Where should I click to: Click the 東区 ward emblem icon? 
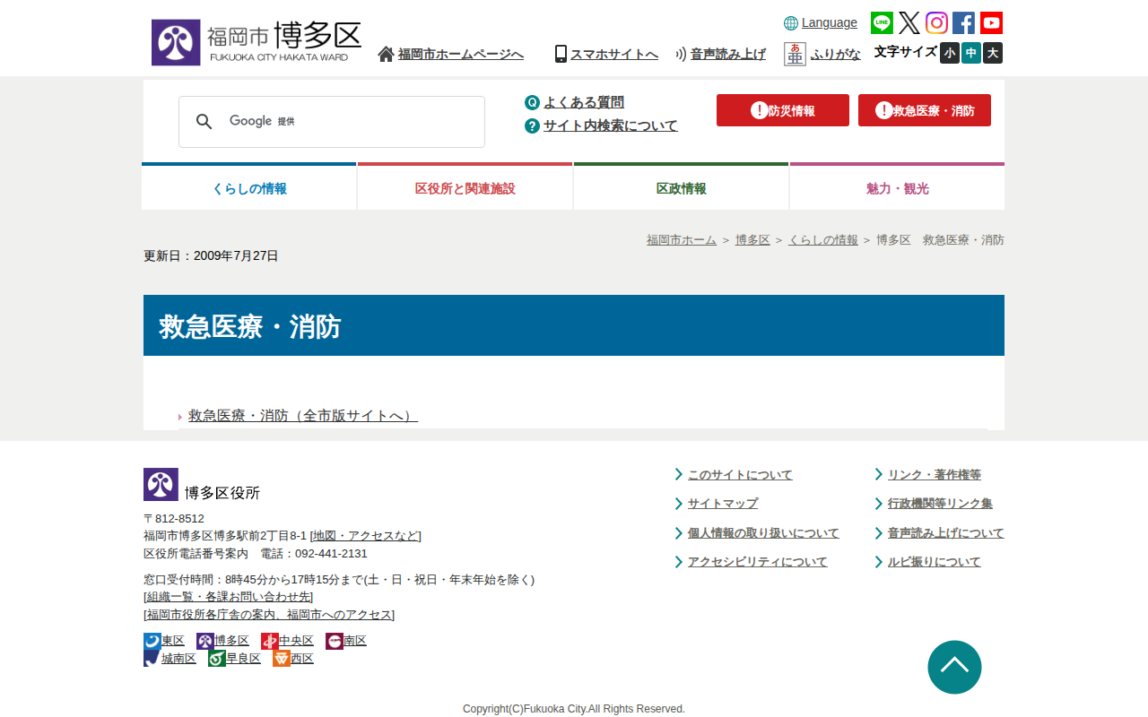(152, 641)
